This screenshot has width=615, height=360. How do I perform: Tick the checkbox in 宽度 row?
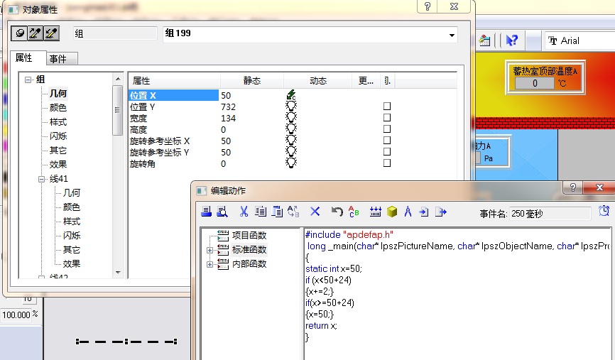pyautogui.click(x=387, y=117)
